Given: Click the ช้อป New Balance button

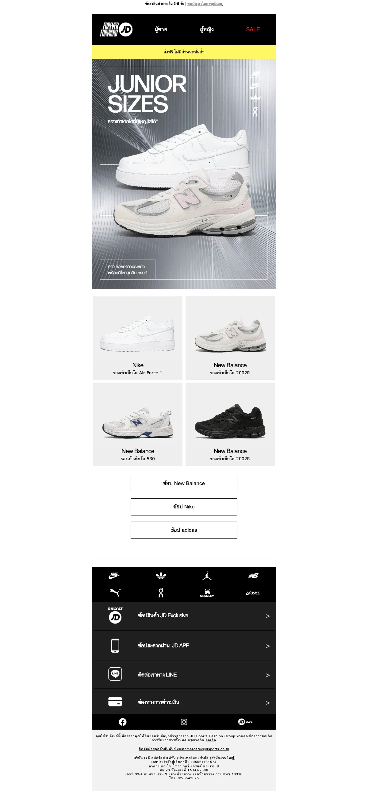Looking at the screenshot, I should pos(184,483).
